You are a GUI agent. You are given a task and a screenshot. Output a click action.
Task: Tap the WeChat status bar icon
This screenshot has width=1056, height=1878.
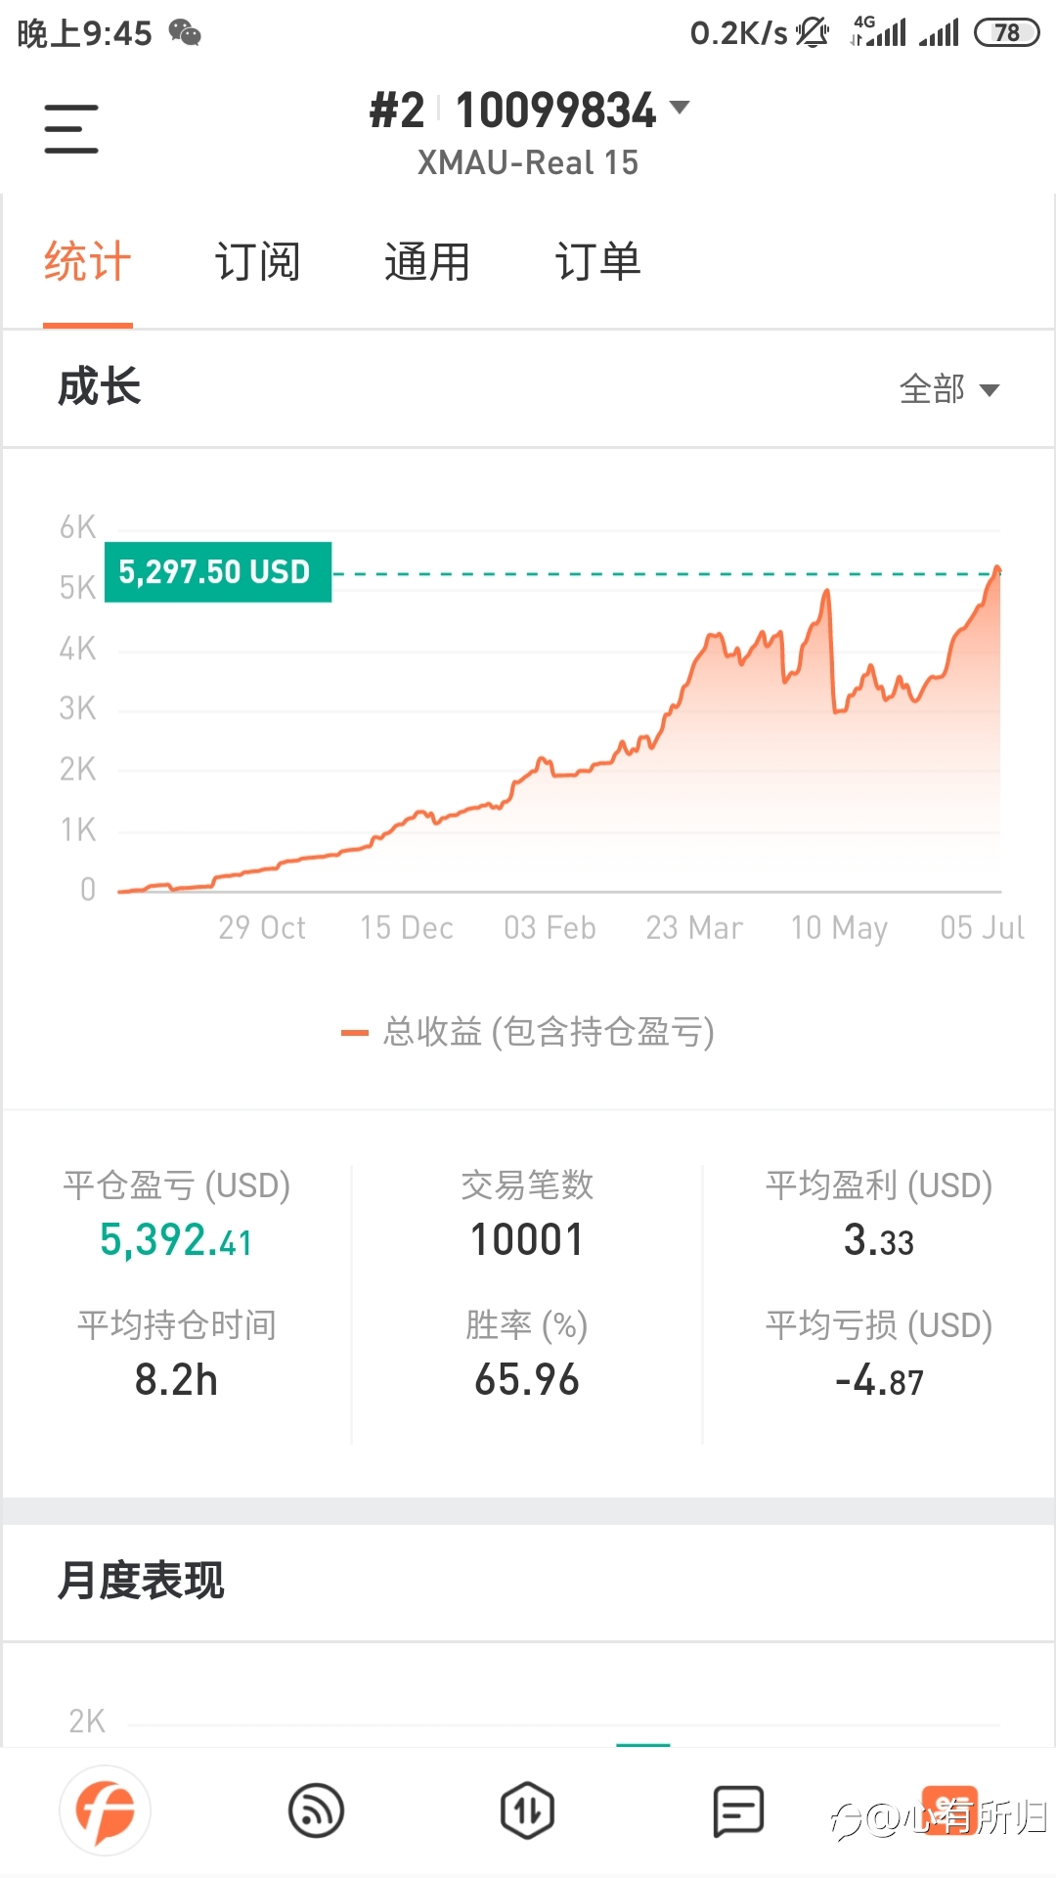(185, 33)
